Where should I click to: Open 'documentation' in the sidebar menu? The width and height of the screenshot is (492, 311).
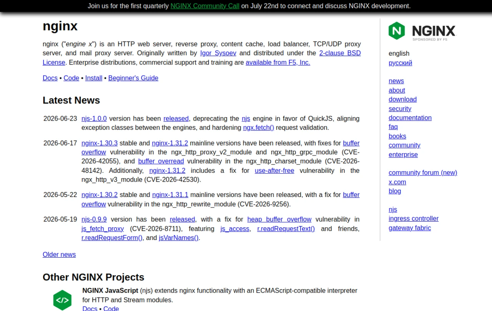click(x=410, y=117)
